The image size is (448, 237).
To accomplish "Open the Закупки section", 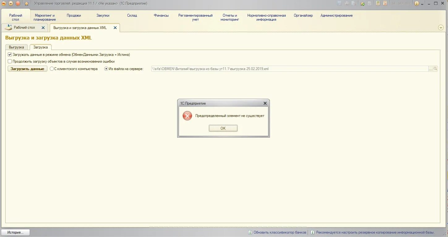I will coord(103,15).
